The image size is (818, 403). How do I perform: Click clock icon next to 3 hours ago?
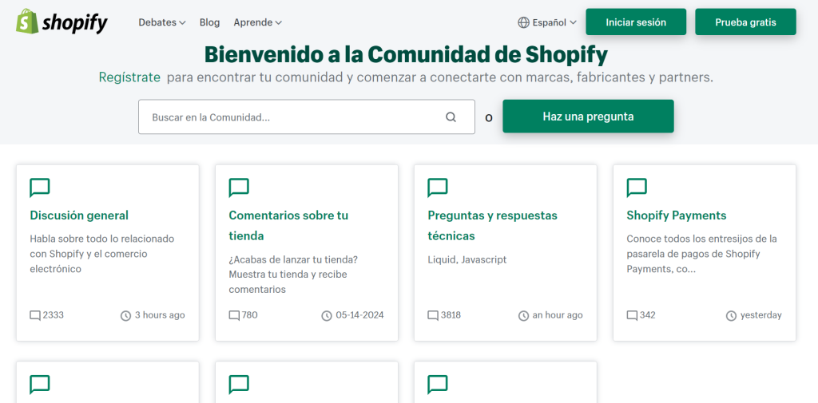(x=125, y=315)
